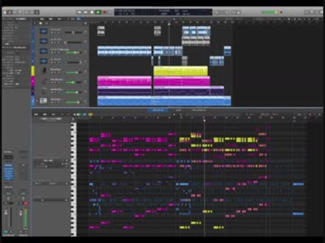
Task: Click the red Record button
Action: (104, 12)
